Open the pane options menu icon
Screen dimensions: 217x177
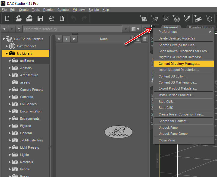(x=153, y=26)
